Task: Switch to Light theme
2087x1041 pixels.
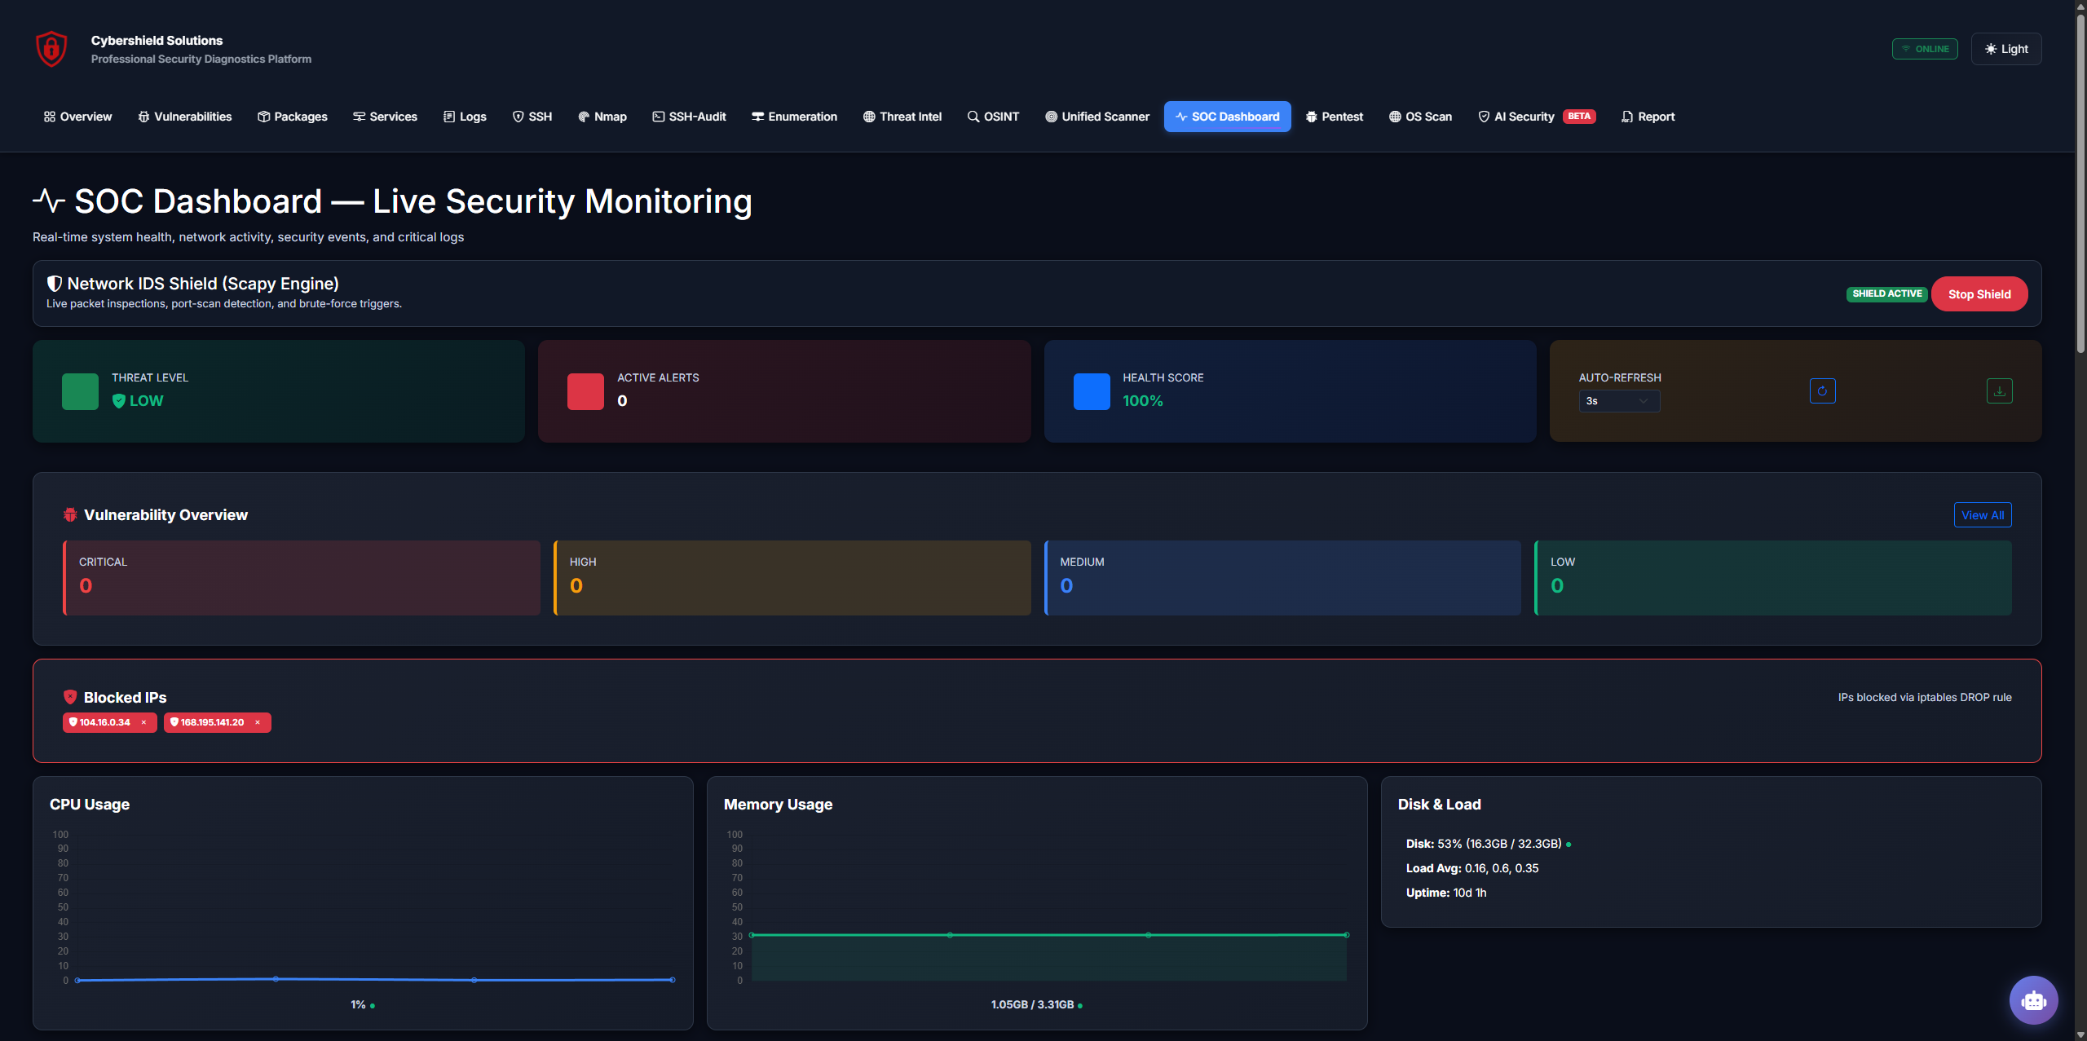Action: coord(2006,48)
